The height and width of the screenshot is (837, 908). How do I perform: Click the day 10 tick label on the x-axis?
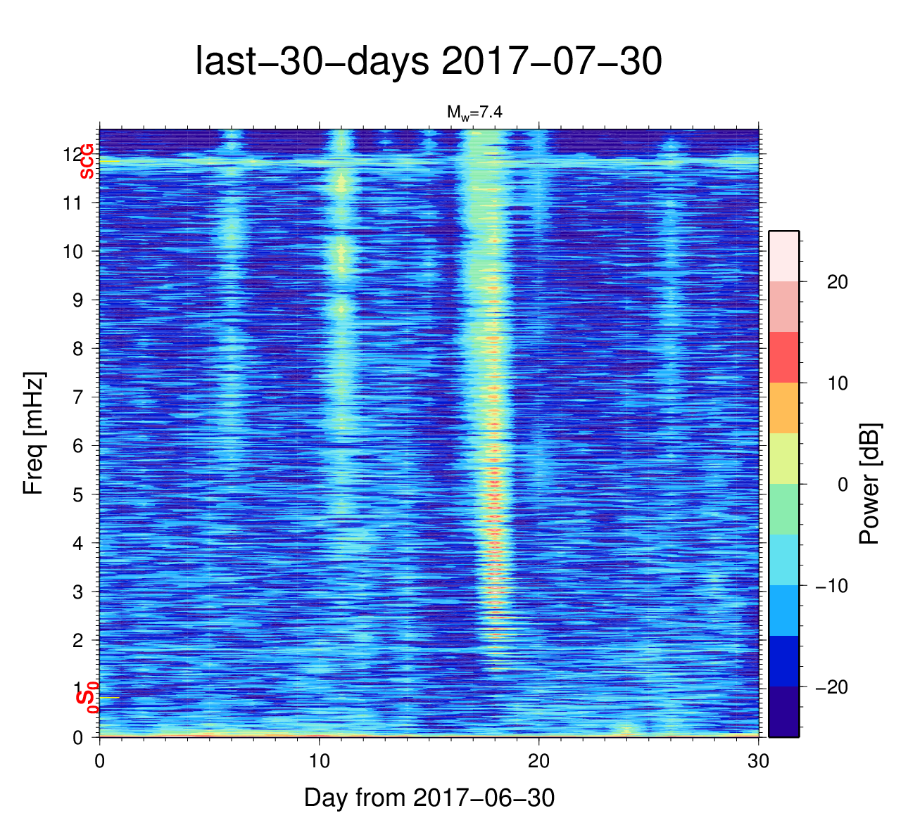click(x=319, y=762)
